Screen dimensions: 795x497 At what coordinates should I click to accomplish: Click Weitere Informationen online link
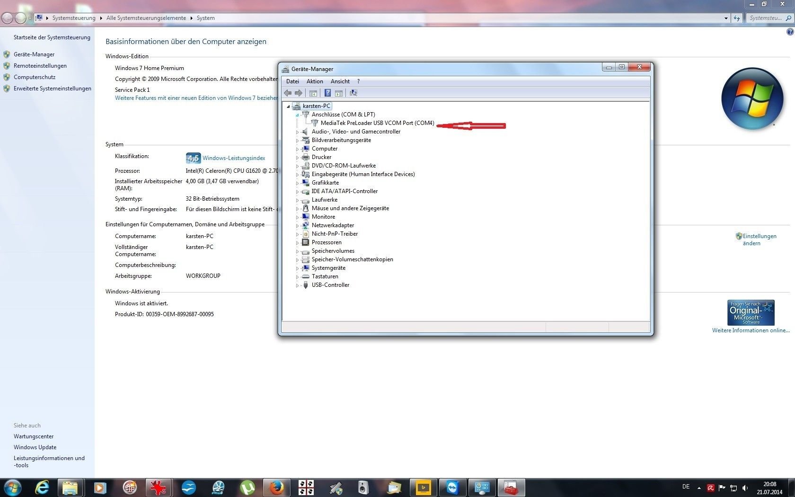(x=751, y=330)
